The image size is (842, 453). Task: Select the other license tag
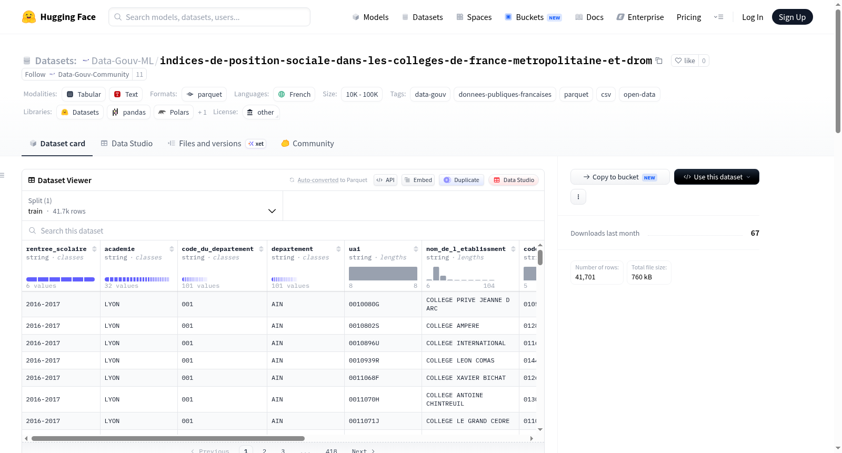(x=261, y=112)
